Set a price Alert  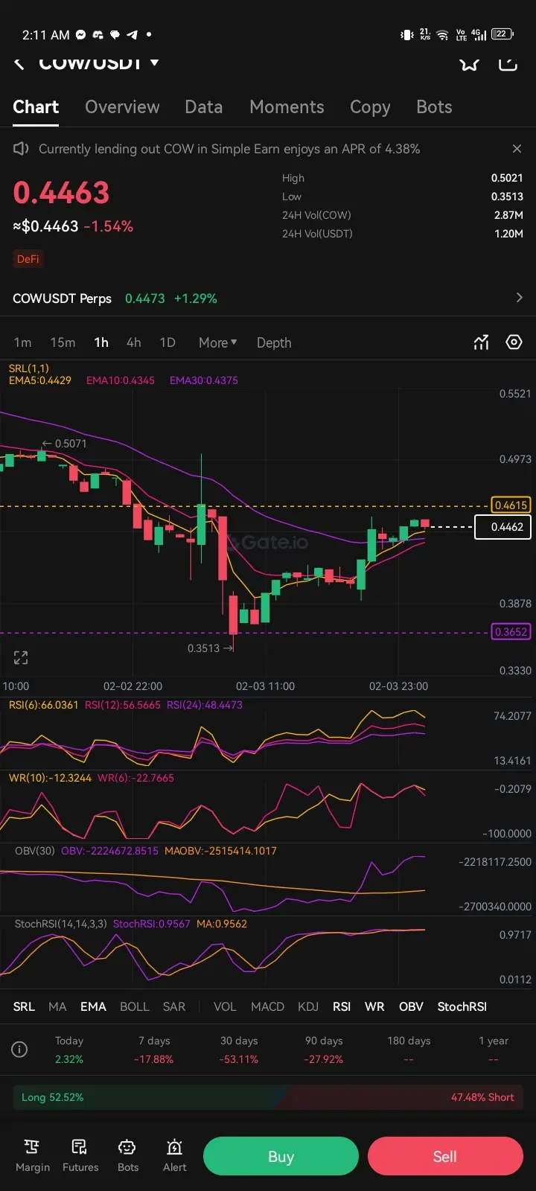[x=175, y=1156]
